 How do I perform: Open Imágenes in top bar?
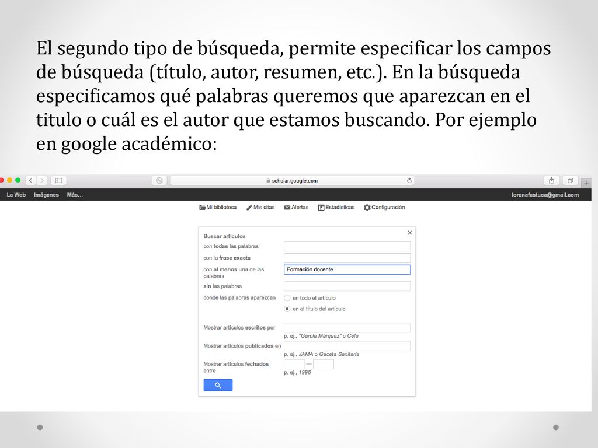click(46, 195)
